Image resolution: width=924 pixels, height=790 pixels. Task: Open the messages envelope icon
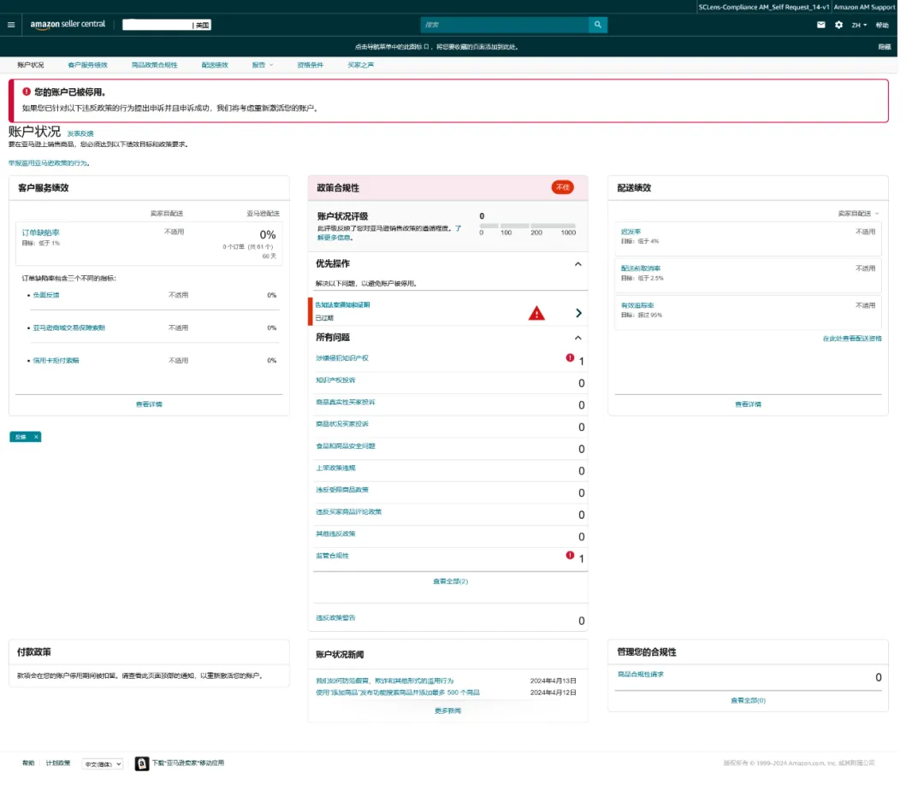tap(821, 25)
